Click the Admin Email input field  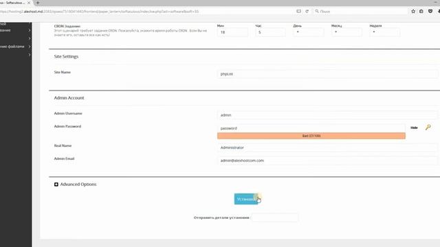click(x=327, y=161)
